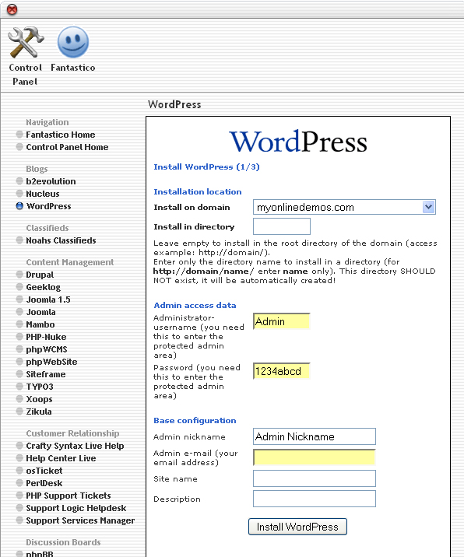
Task: Focus the Administrator-username field
Action: (x=282, y=321)
